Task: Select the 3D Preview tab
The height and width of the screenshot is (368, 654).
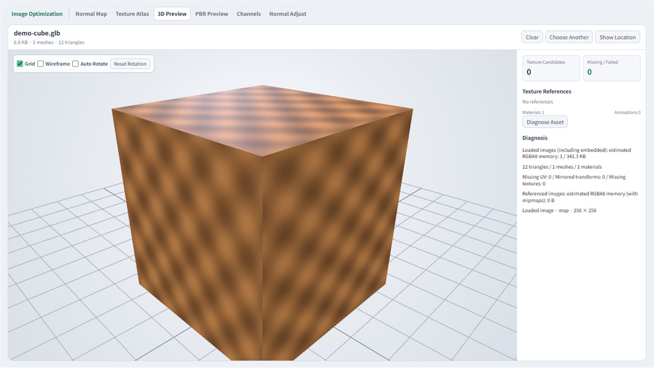Action: pos(172,14)
